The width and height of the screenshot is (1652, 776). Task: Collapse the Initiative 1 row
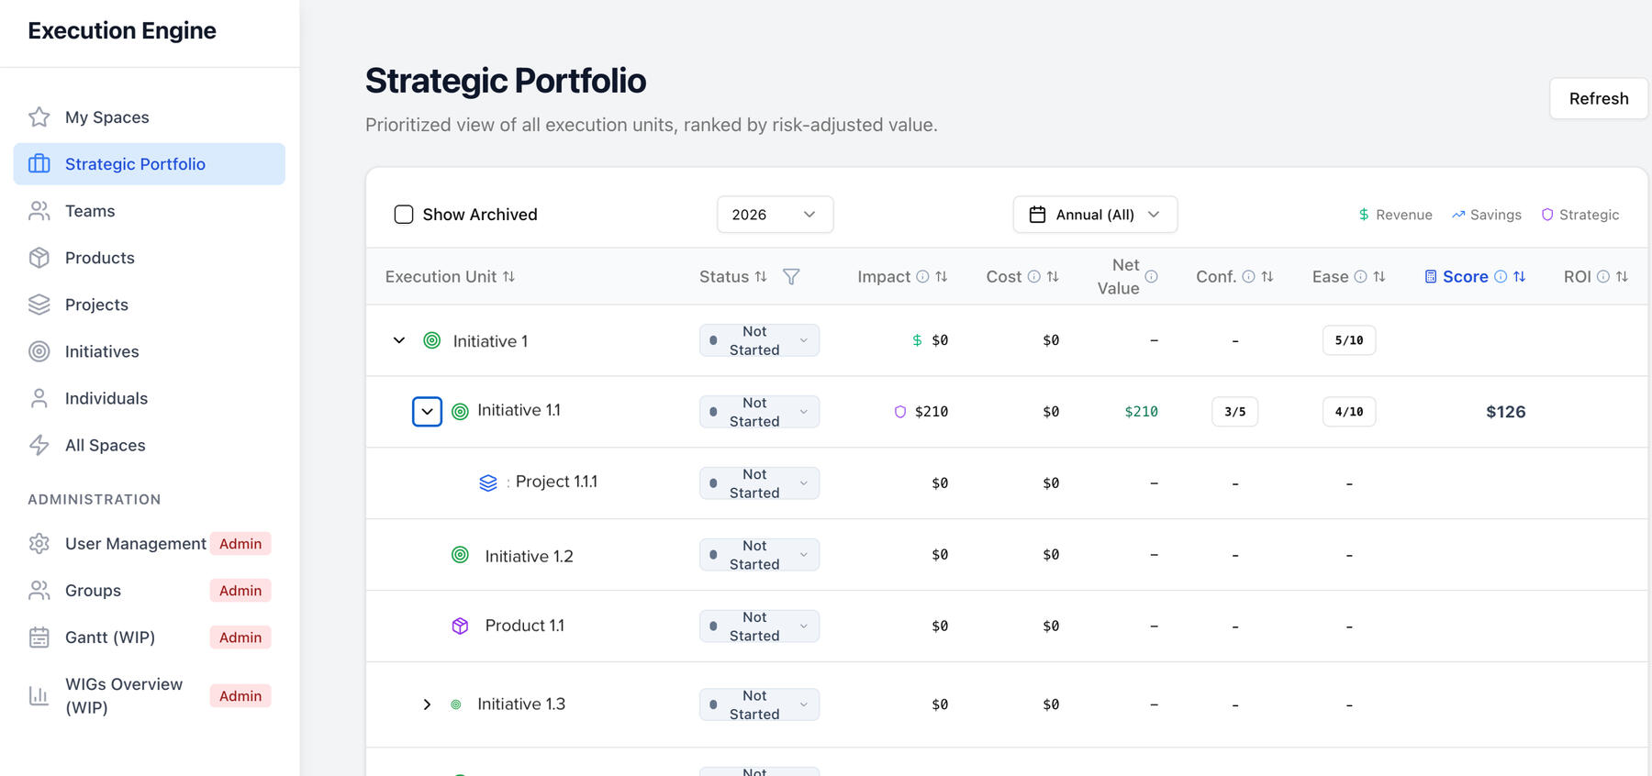(399, 340)
